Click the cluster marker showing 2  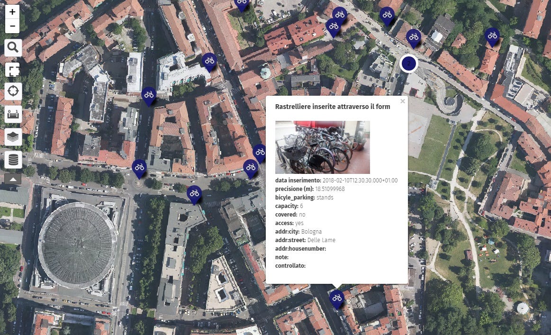coord(408,63)
